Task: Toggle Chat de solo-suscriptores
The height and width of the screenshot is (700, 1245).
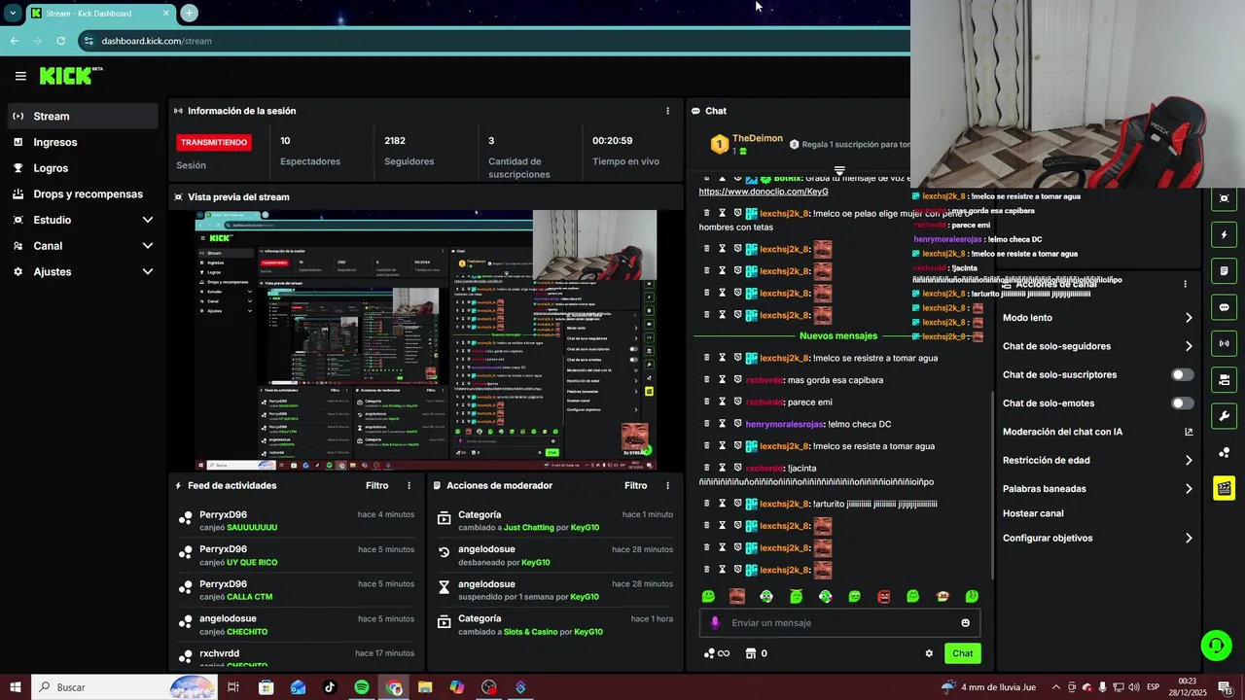Action: coord(1182,374)
